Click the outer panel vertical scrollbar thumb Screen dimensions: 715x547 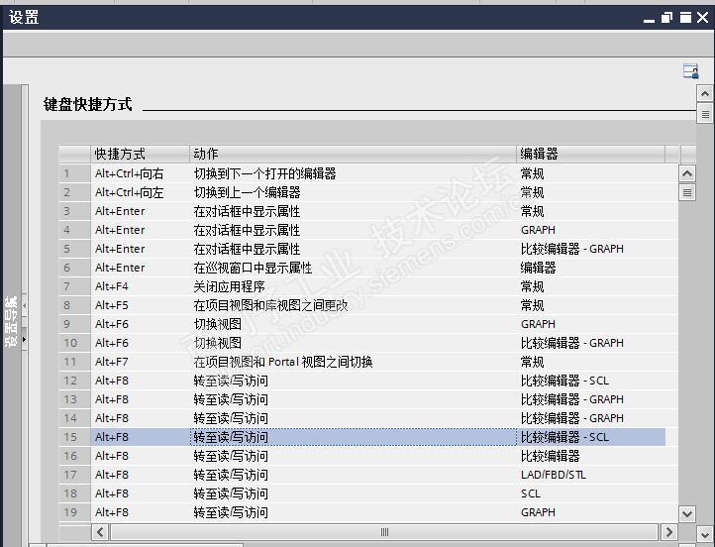point(705,114)
